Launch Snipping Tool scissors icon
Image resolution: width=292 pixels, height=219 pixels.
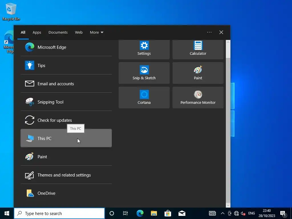[x=30, y=102]
